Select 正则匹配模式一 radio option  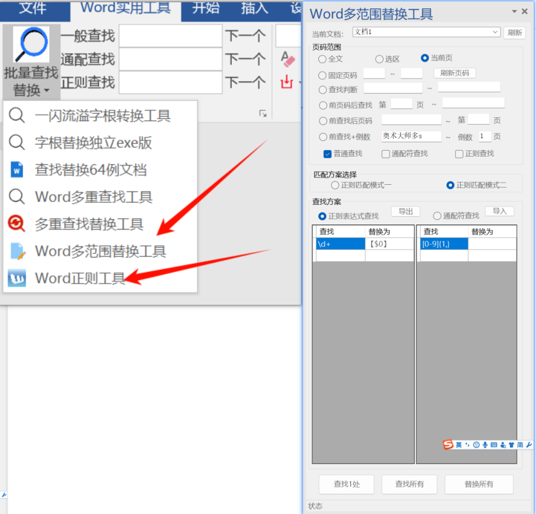tap(335, 185)
